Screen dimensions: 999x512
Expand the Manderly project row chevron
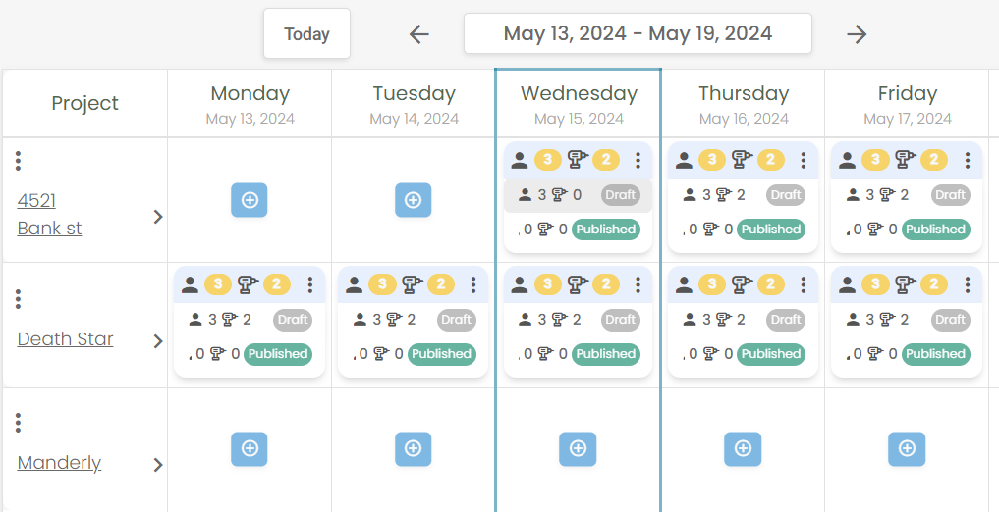pyautogui.click(x=158, y=466)
